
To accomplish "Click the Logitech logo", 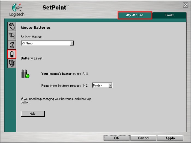I will point(17,10).
